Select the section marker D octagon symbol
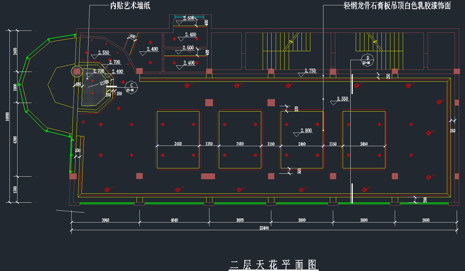 click(367, 60)
